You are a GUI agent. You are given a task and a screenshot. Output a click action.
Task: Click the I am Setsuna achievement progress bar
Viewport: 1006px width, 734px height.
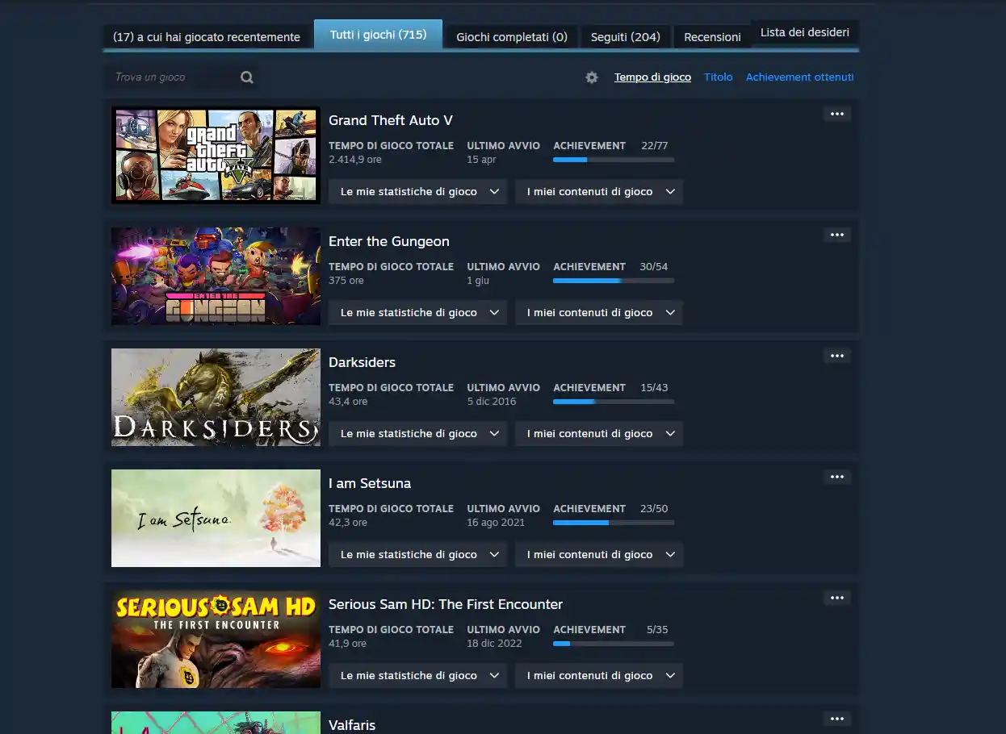click(614, 523)
